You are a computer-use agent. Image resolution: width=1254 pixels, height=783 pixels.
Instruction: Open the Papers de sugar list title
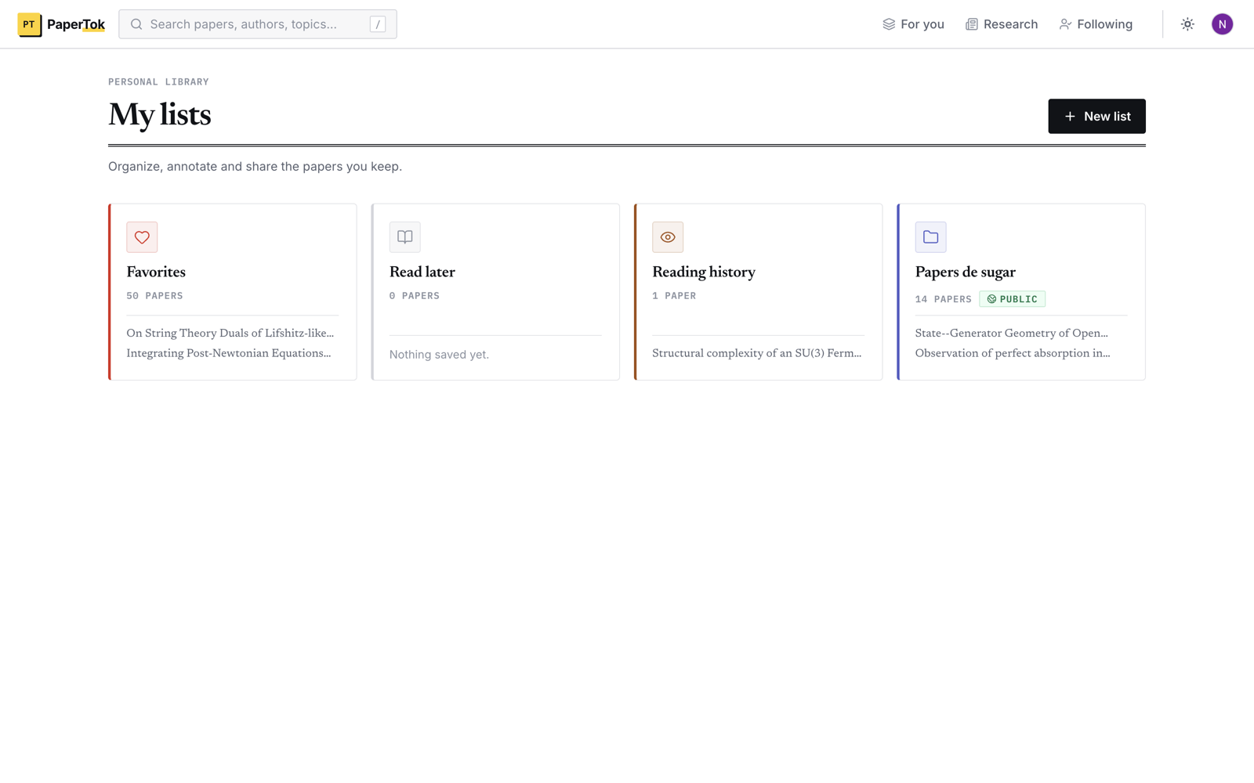pyautogui.click(x=966, y=272)
